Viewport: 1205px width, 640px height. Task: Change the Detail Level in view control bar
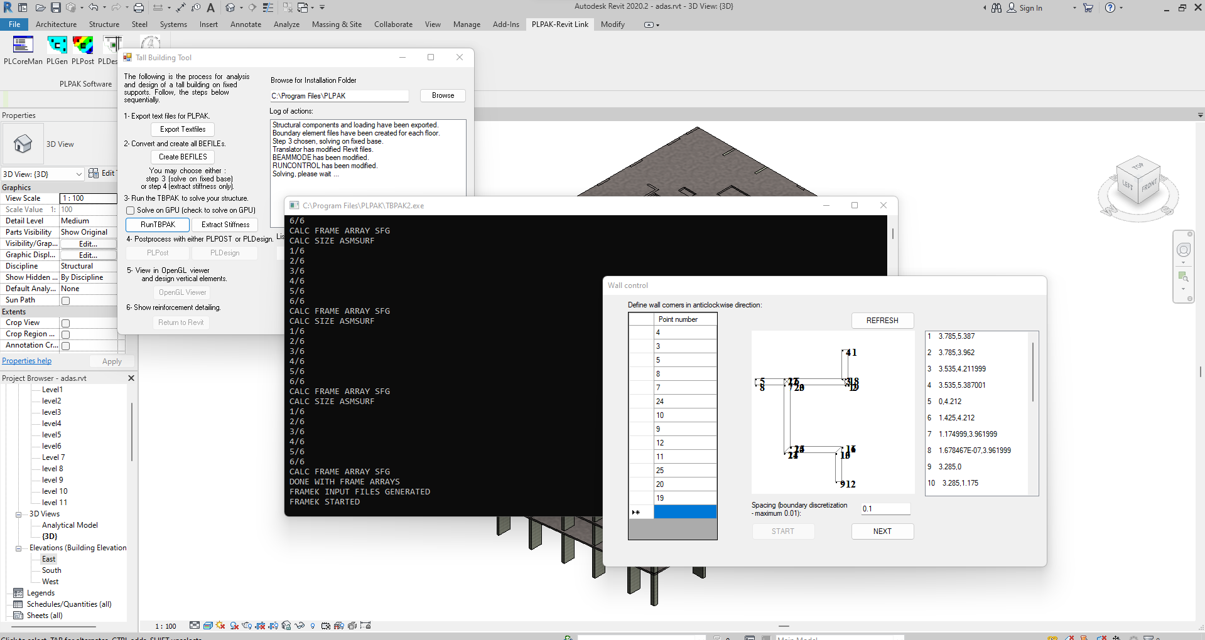[195, 626]
